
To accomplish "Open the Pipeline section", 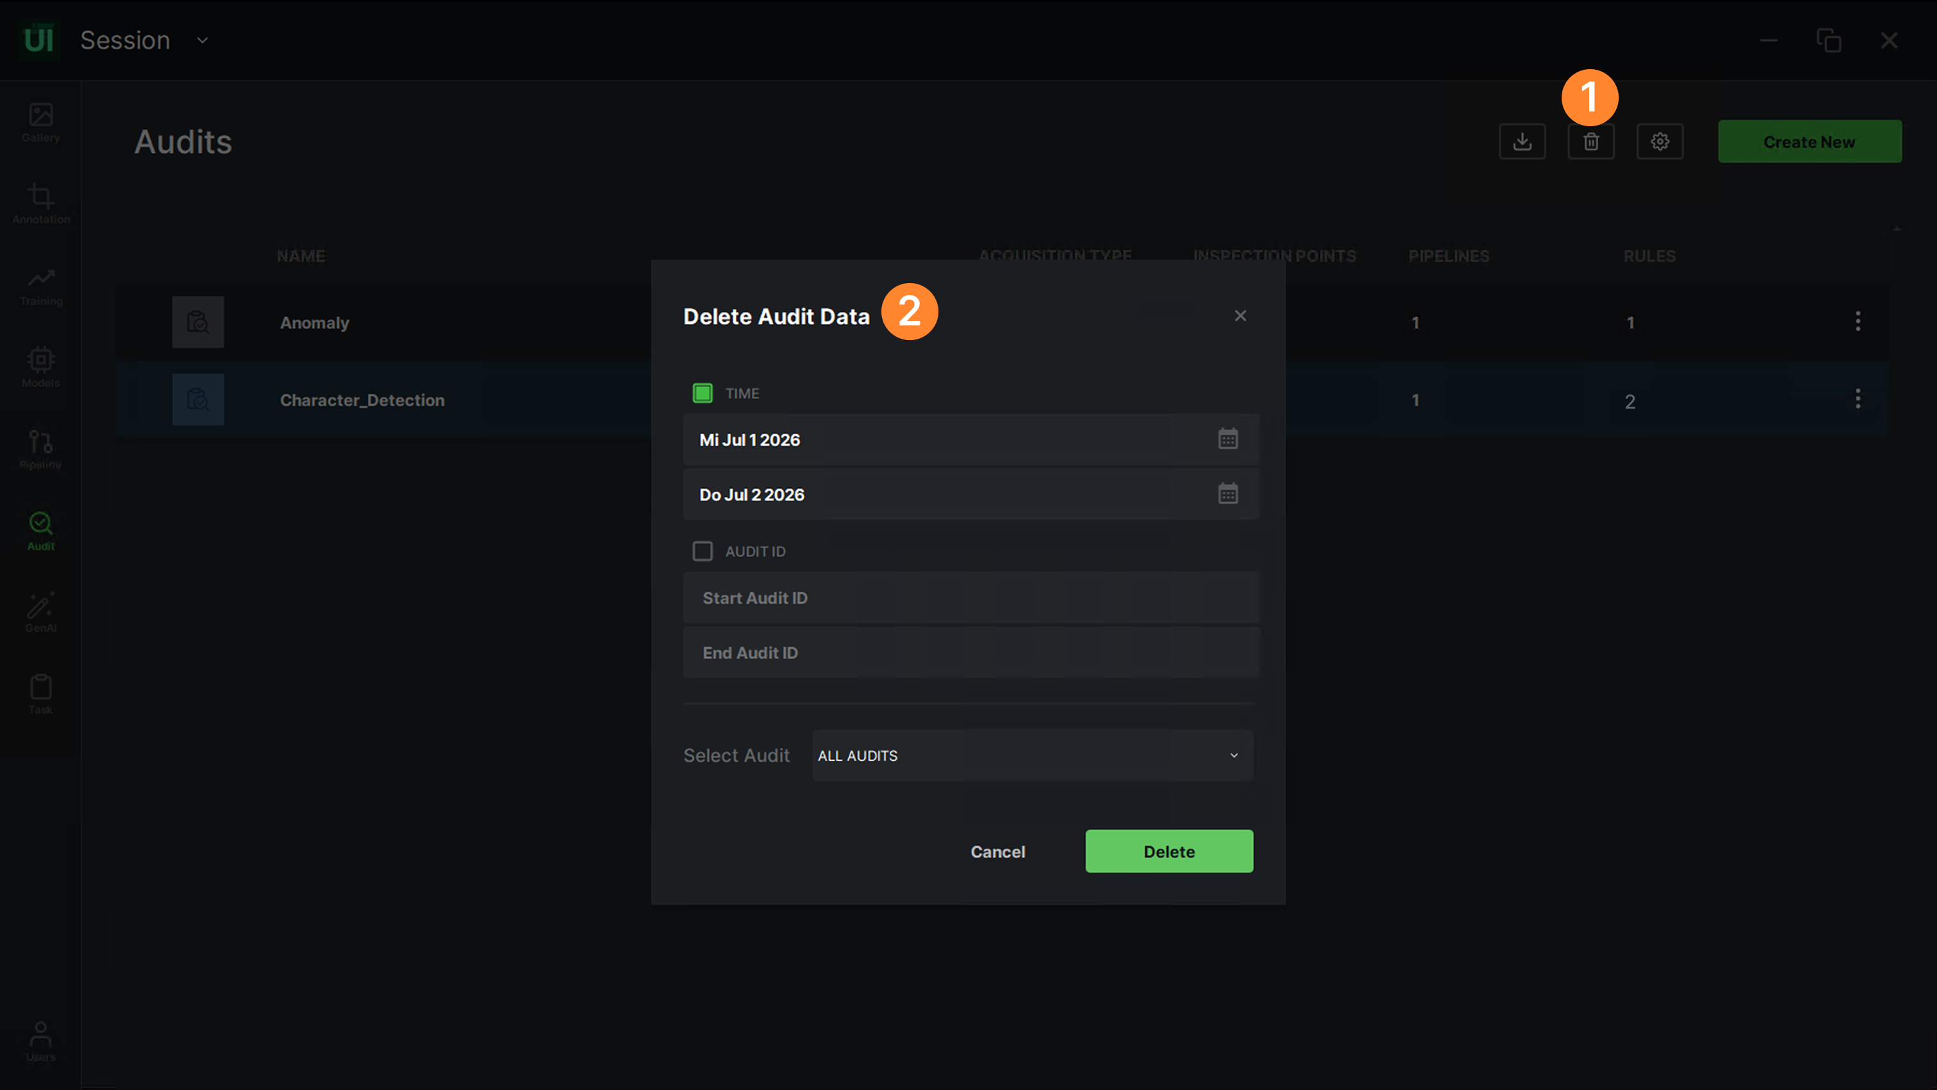I will 40,450.
